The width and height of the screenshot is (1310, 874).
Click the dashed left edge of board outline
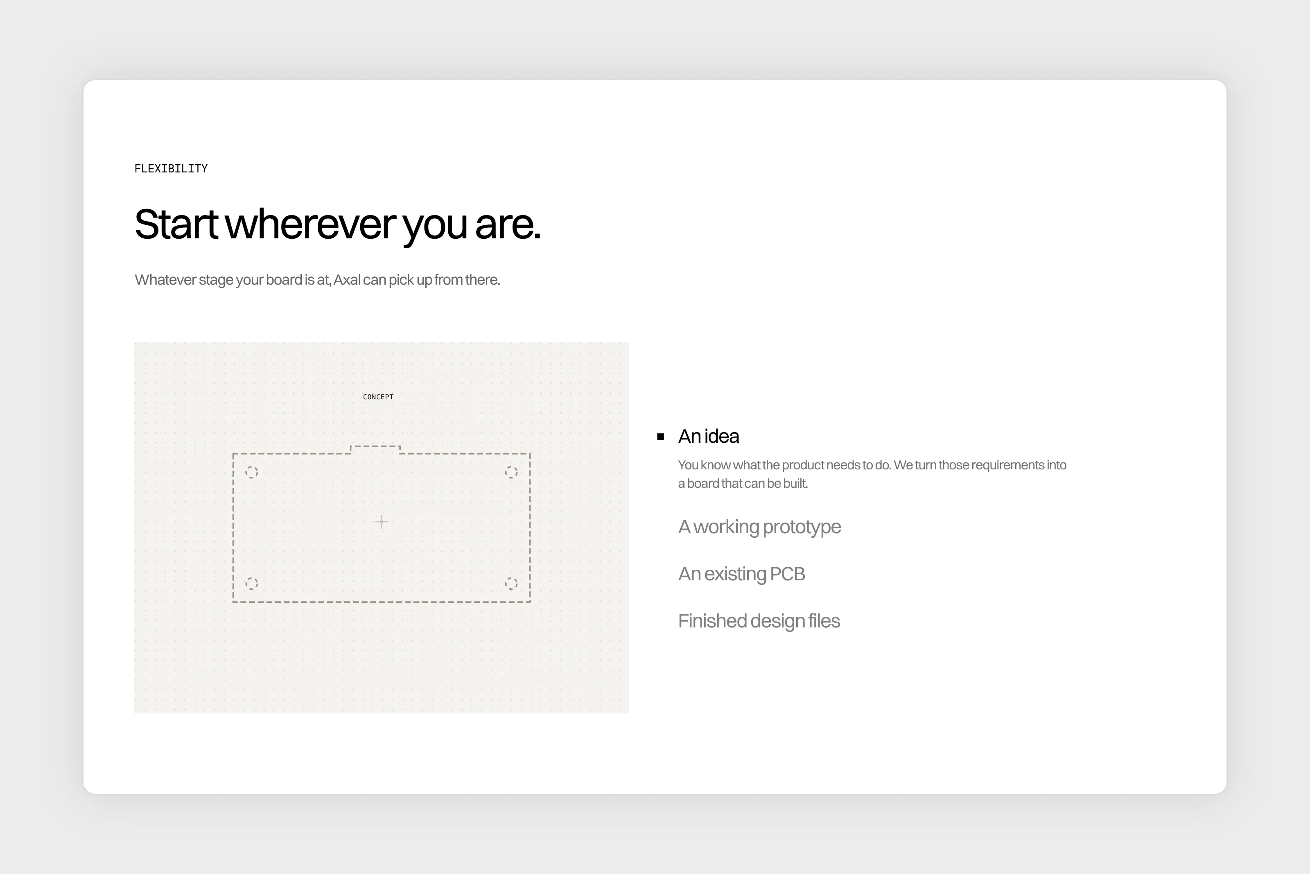[x=233, y=528]
